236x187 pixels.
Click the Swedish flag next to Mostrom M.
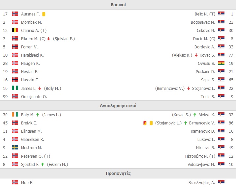click(x=15, y=147)
